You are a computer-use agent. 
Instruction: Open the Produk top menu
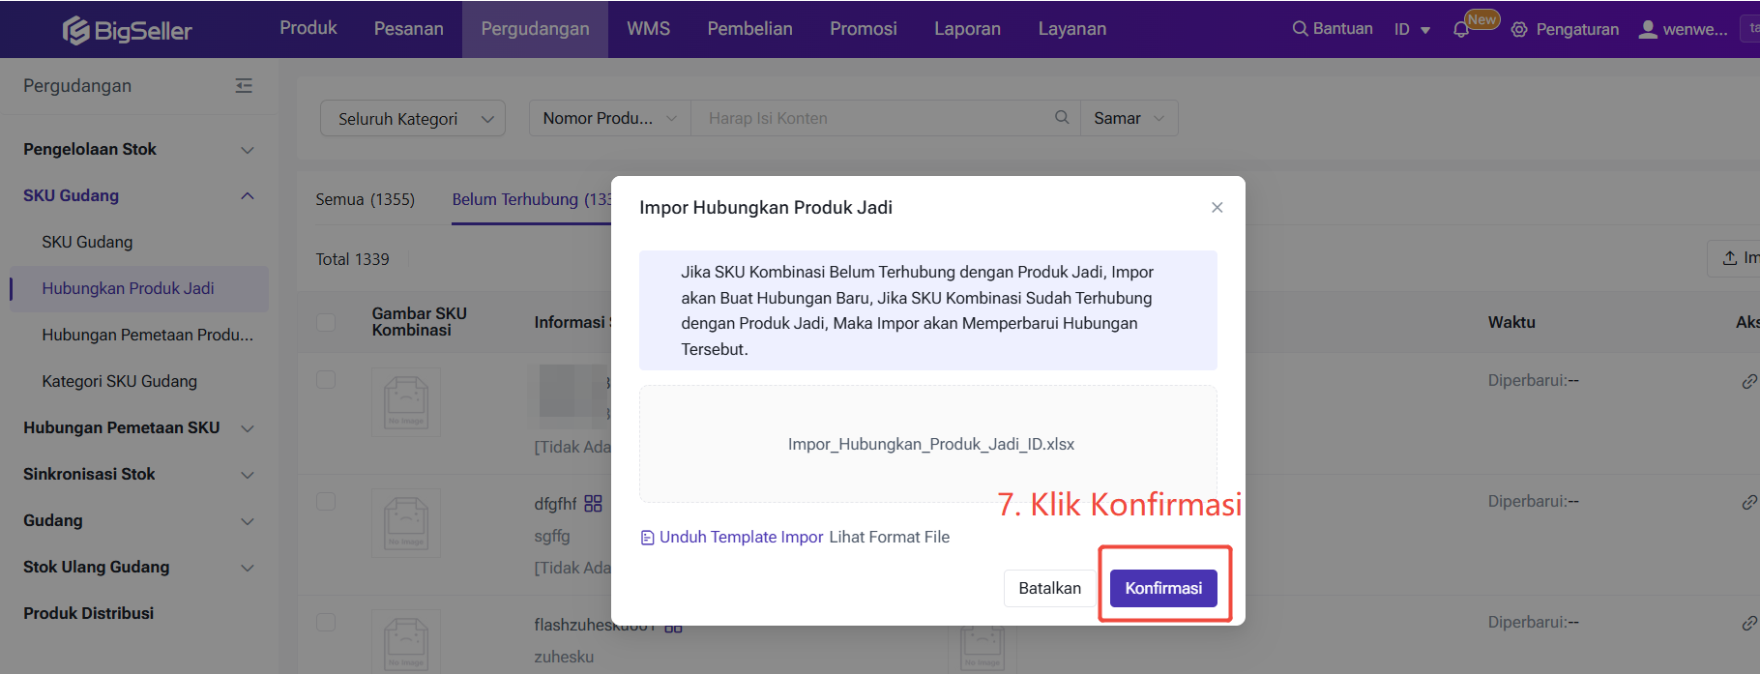point(308,29)
